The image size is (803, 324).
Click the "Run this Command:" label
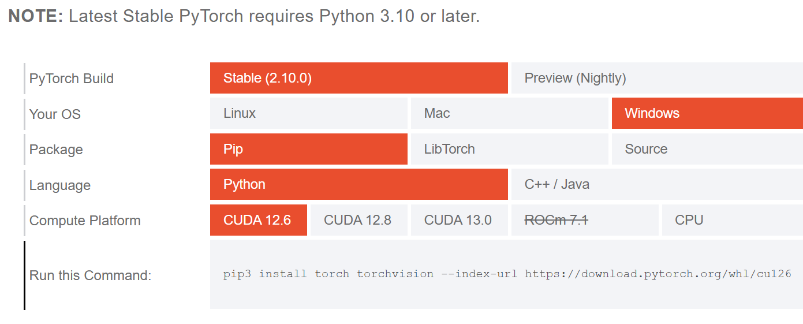point(90,275)
